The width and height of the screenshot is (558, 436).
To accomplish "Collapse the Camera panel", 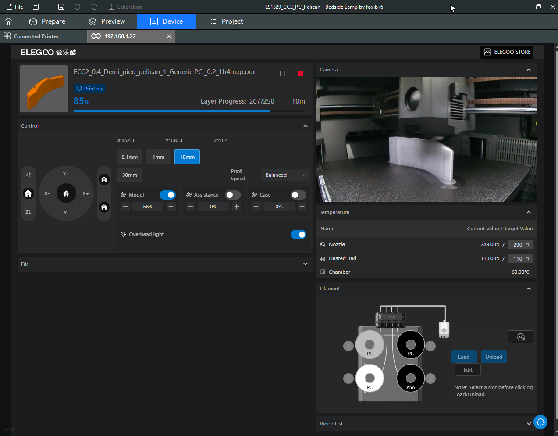I will 529,70.
